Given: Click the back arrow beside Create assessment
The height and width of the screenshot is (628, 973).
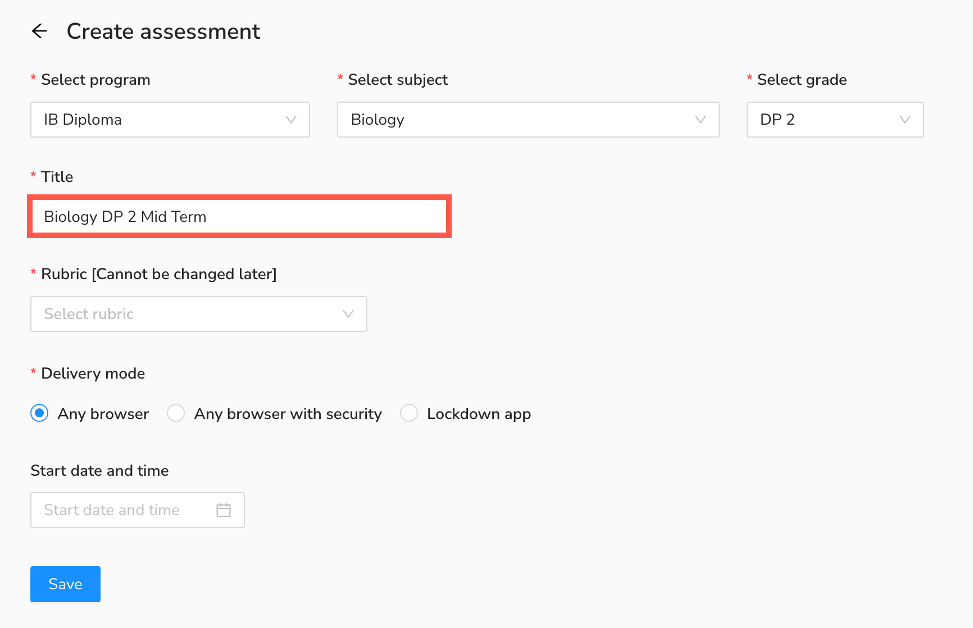Looking at the screenshot, I should pos(39,31).
